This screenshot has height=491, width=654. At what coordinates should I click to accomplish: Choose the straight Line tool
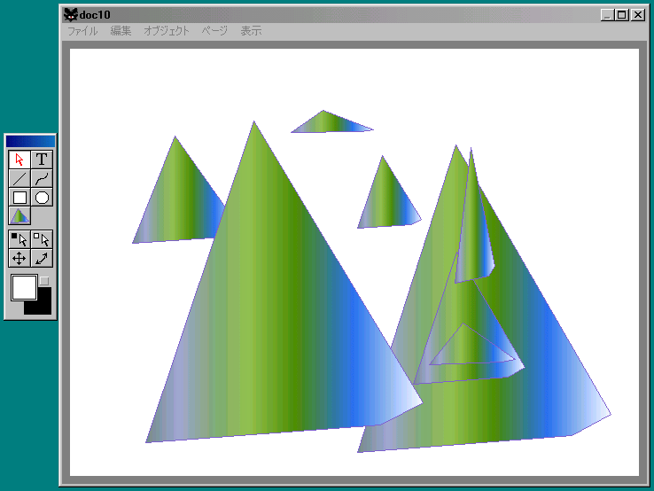[x=19, y=178]
